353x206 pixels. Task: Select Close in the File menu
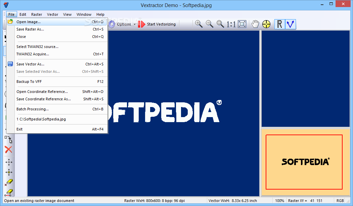click(57, 37)
